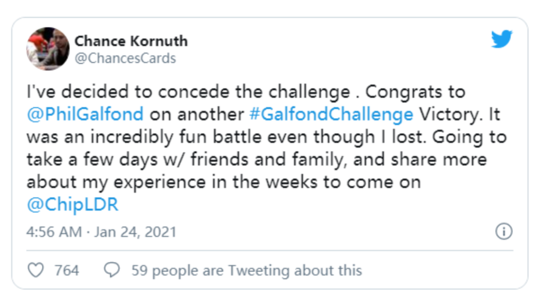Click the 4:56 AM timestamp
This screenshot has width=536, height=298.
point(55,232)
